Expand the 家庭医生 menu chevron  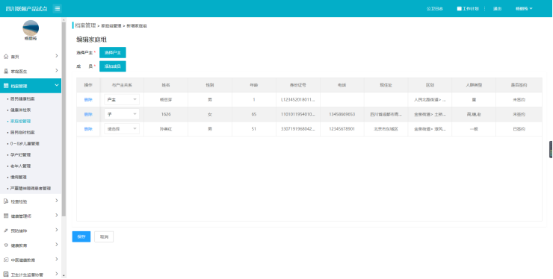(x=57, y=71)
